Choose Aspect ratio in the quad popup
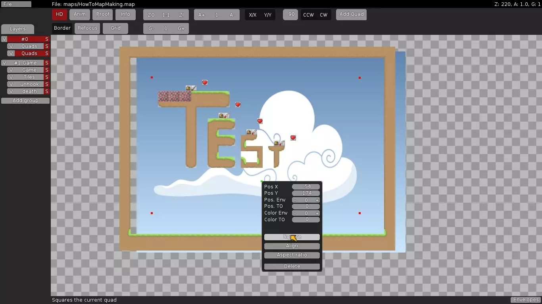Image resolution: width=542 pixels, height=304 pixels. click(x=292, y=255)
